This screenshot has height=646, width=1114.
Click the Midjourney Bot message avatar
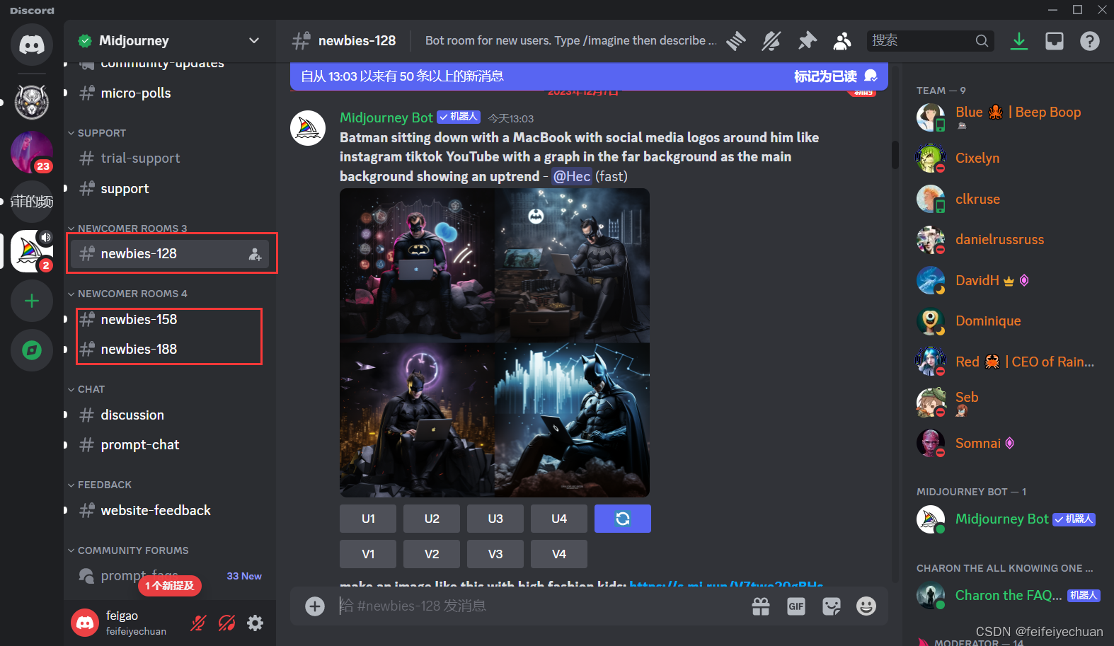coord(308,128)
